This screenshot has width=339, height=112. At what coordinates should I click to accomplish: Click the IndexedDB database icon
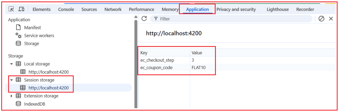(x=19, y=104)
